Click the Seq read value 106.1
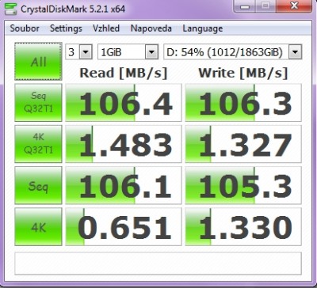Viewport: 317px width, 288px height. (x=124, y=185)
